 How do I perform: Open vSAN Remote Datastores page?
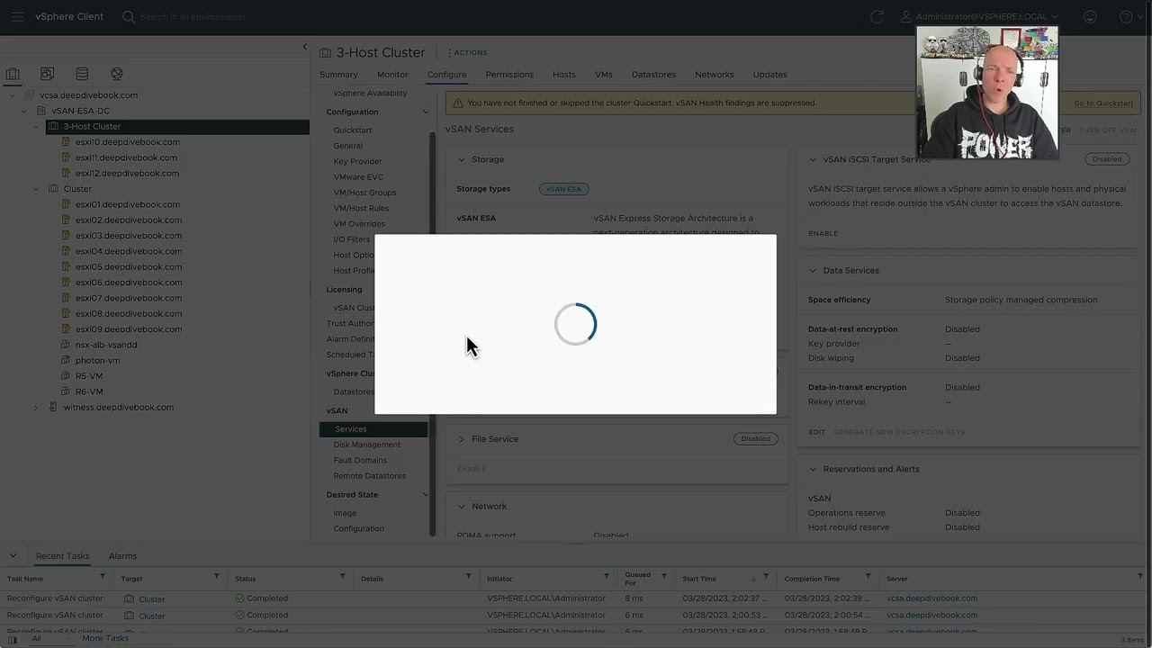[370, 476]
